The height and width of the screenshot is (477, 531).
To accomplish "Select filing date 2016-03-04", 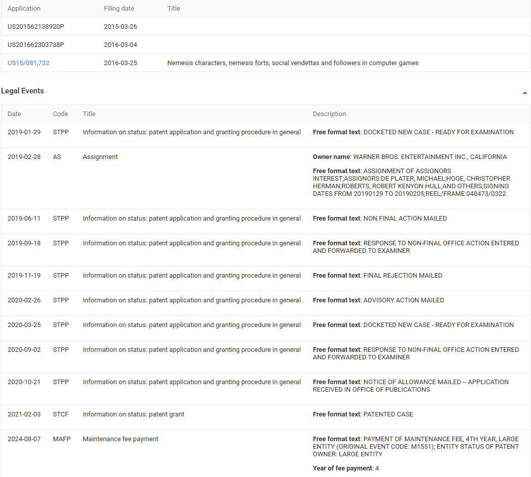I will coord(121,45).
